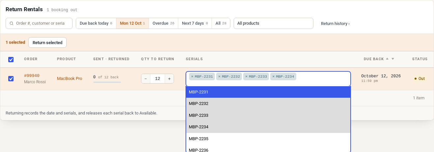Viewport: 434px width, 152px height.
Task: Click Return selected button
Action: (47, 42)
